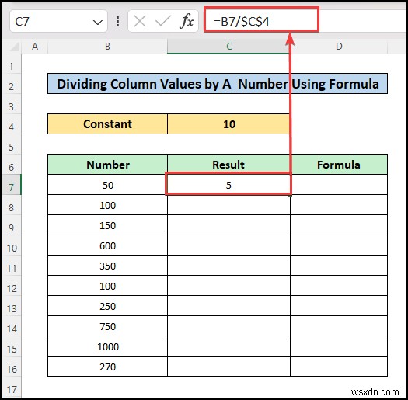The image size is (408, 400).
Task: Click the Name Box showing C7
Action: [58, 21]
